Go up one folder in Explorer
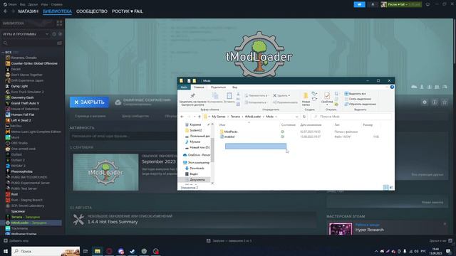This screenshot has height=256, width=456. coord(199,117)
